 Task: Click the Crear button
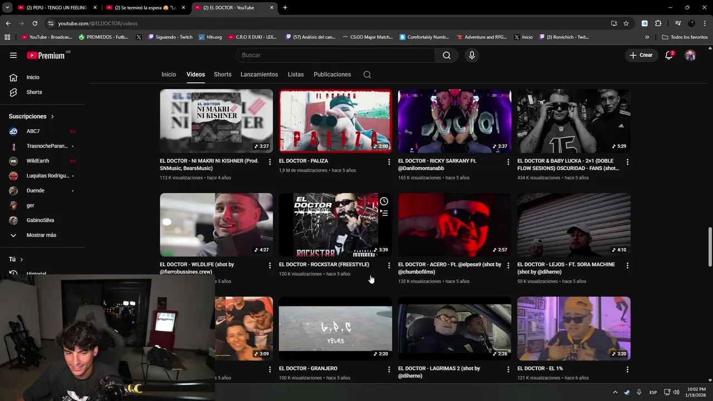coord(641,55)
